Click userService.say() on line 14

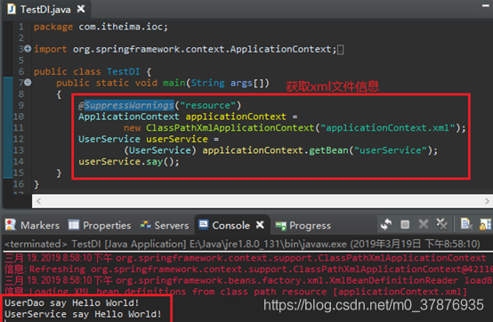(129, 162)
